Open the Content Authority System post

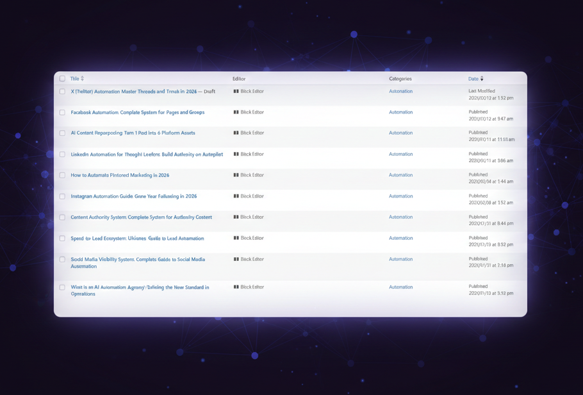[142, 217]
